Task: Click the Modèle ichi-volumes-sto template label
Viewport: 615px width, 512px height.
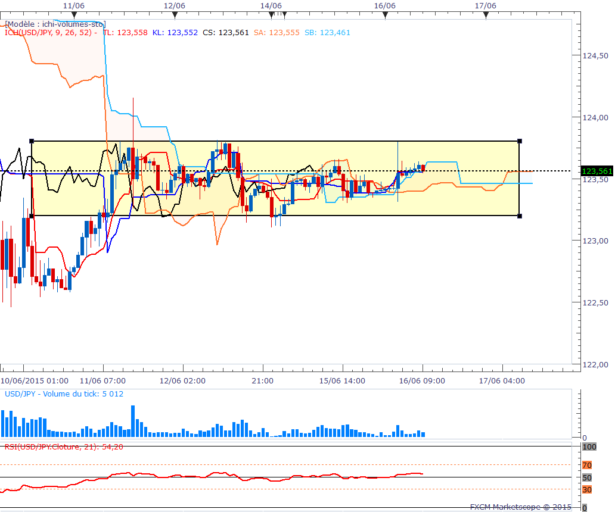Action: 55,24
